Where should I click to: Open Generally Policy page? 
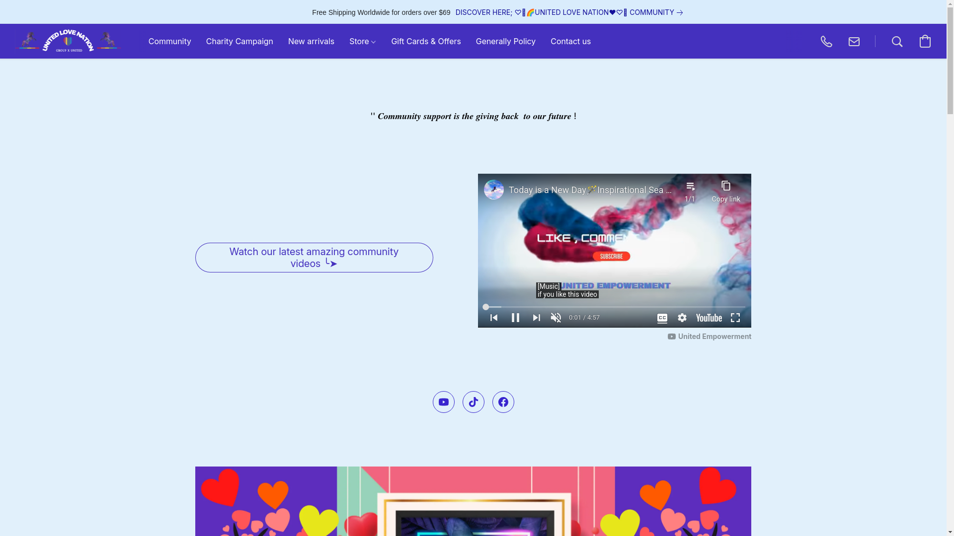pos(506,41)
